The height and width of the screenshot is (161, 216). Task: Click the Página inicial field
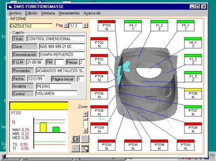tap(81, 79)
